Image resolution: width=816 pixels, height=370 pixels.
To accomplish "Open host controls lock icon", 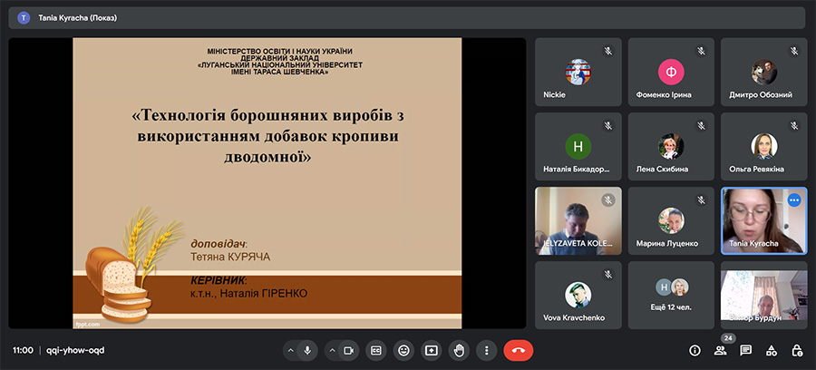I will (x=797, y=350).
